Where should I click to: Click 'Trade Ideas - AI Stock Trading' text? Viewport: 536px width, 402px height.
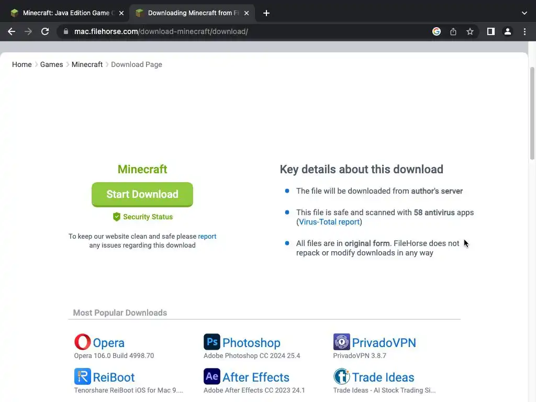[384, 390]
